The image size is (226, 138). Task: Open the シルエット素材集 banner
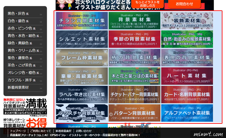[x=82, y=39]
